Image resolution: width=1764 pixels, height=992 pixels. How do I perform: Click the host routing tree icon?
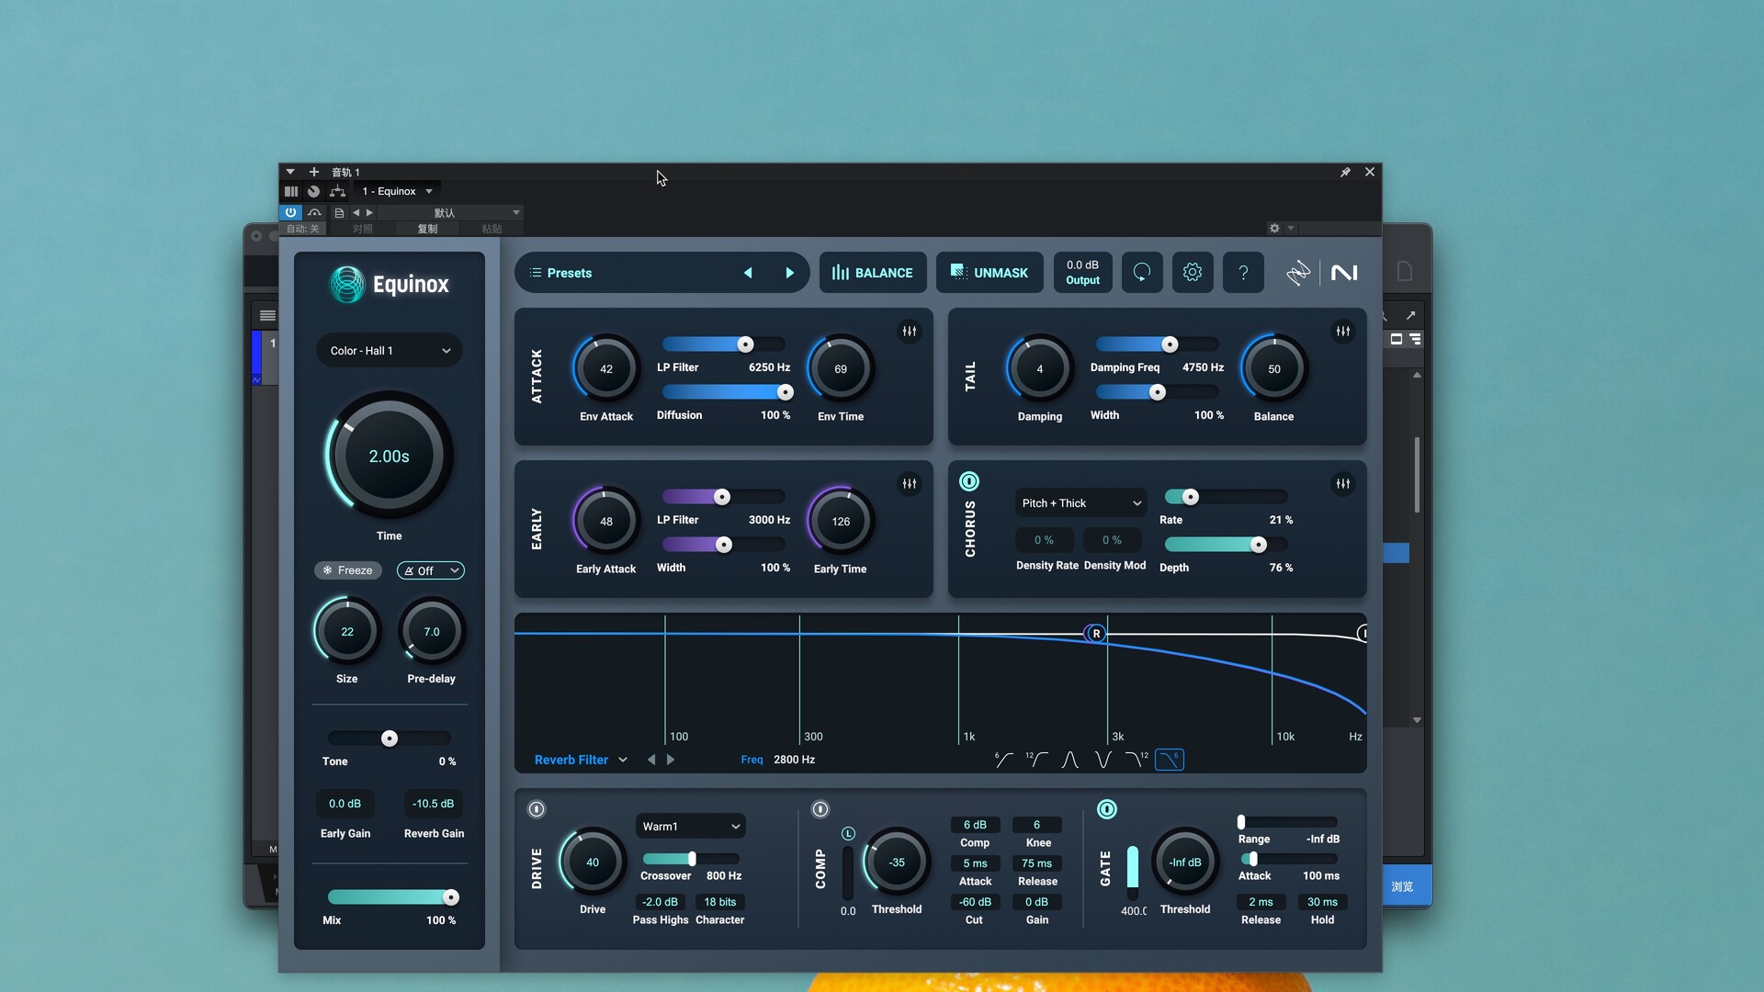(337, 192)
